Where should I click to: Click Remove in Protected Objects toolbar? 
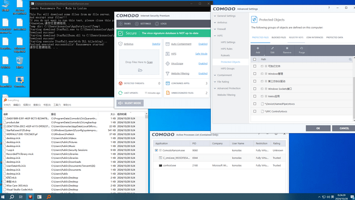coord(287,50)
